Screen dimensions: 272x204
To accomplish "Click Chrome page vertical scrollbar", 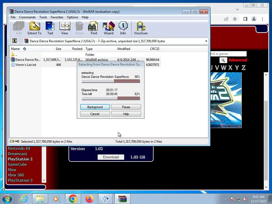I will coord(266,141).
